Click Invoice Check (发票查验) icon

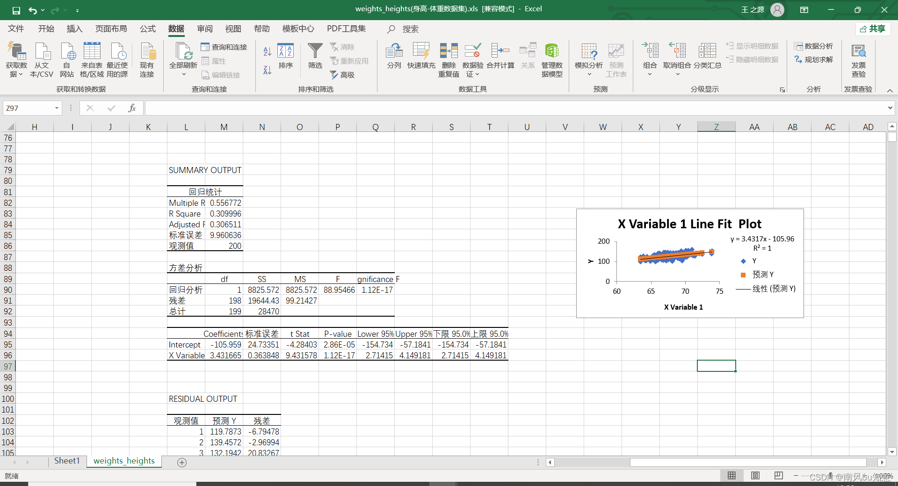click(858, 60)
